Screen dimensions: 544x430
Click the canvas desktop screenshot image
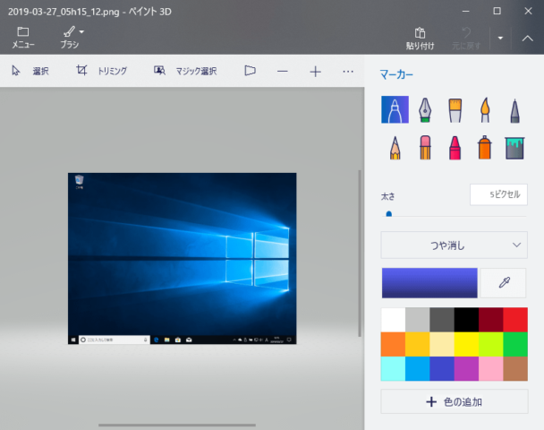(x=183, y=258)
